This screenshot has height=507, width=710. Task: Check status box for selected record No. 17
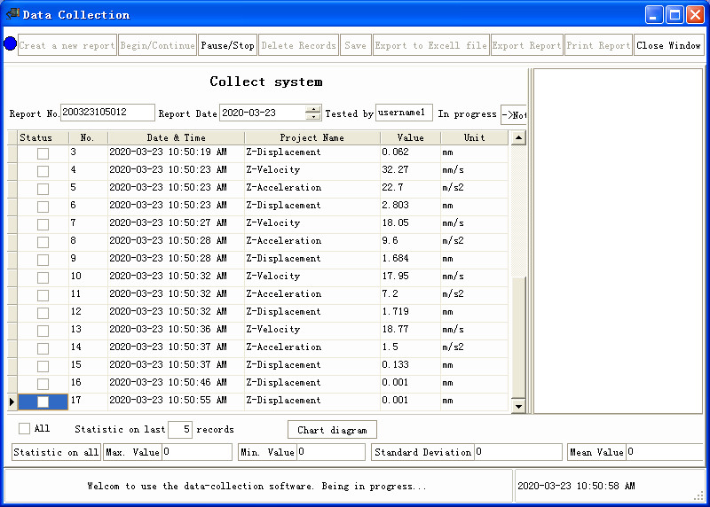pos(43,402)
